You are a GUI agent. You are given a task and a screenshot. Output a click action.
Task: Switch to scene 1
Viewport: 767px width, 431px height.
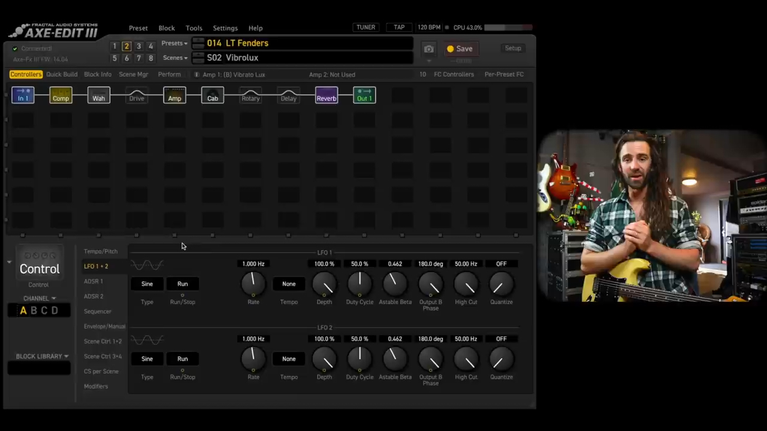114,46
